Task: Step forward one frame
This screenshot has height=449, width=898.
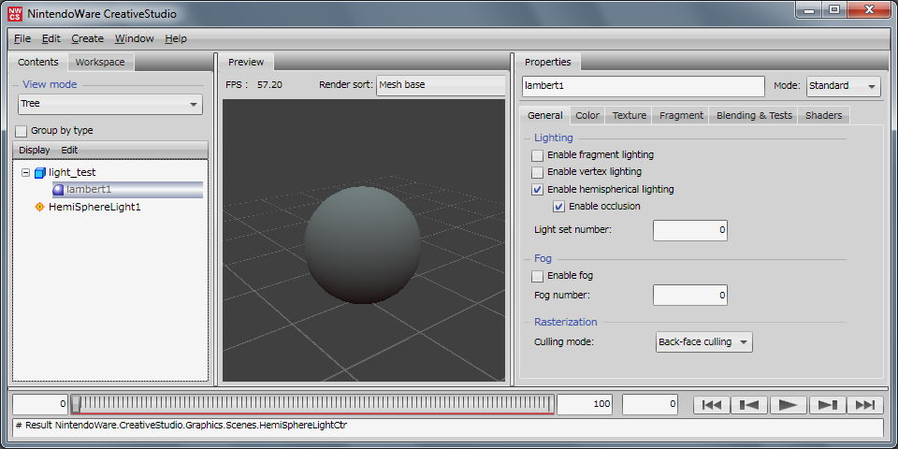Action: [x=827, y=405]
